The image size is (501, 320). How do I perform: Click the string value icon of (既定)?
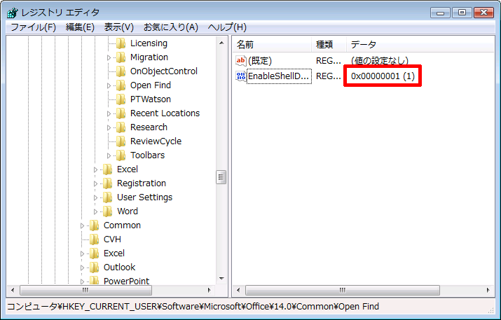pyautogui.click(x=240, y=60)
